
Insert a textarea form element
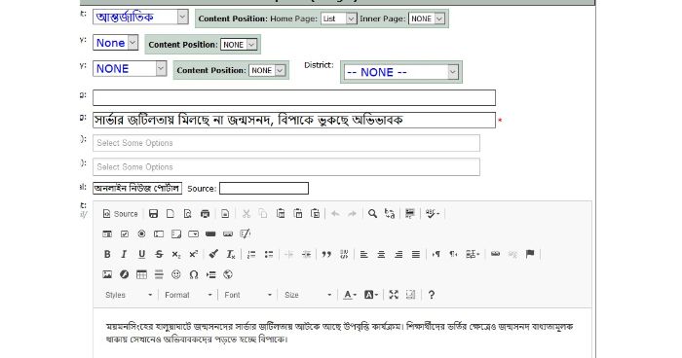tap(176, 234)
